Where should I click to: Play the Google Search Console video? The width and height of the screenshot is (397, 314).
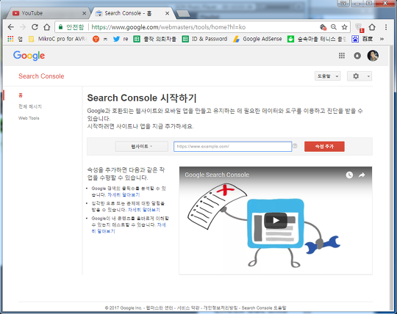[276, 220]
